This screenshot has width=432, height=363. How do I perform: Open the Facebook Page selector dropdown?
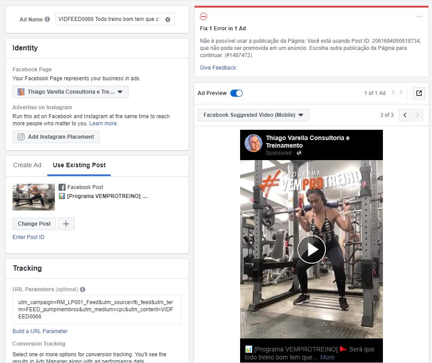[x=70, y=92]
